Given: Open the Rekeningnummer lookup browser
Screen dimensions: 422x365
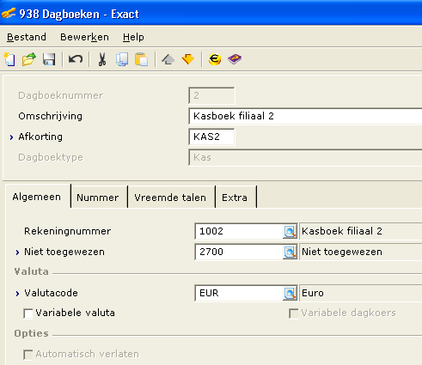Looking at the screenshot, I should tap(290, 231).
